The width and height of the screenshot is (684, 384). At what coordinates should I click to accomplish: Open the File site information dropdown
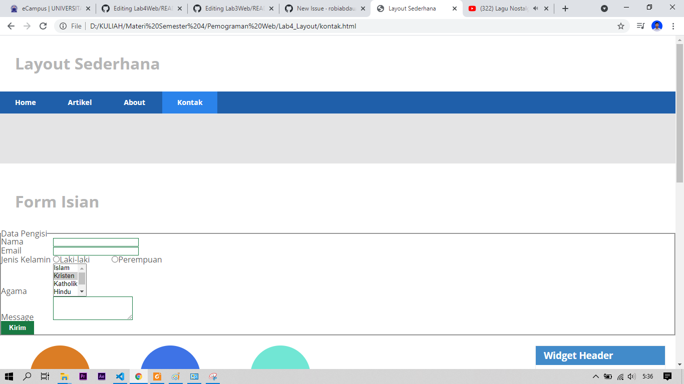[x=63, y=26]
